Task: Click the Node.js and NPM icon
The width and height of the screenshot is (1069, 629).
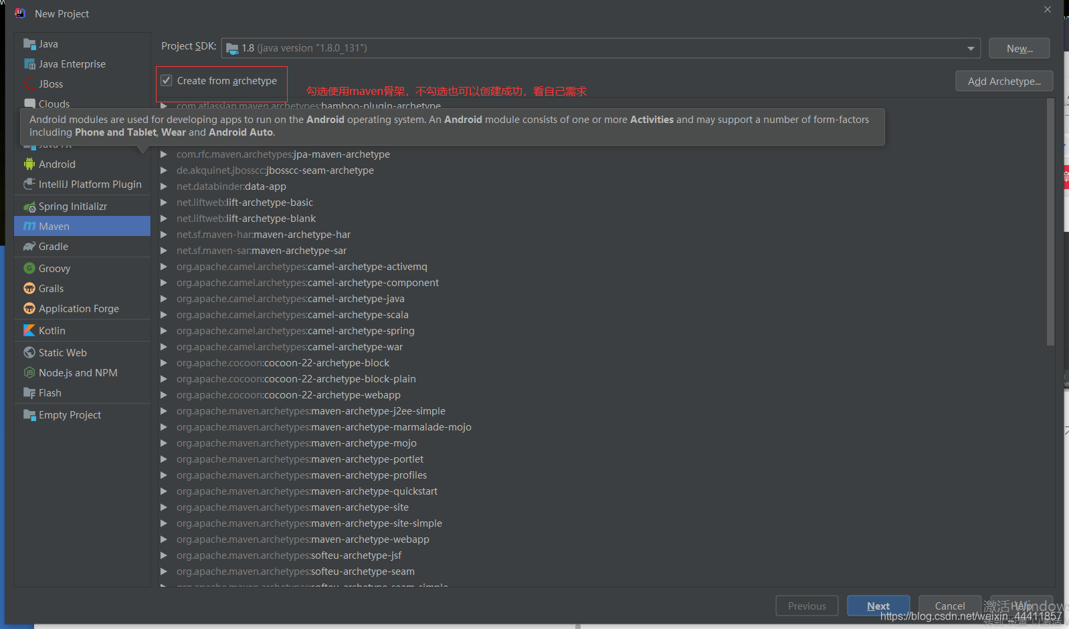Action: pyautogui.click(x=29, y=373)
